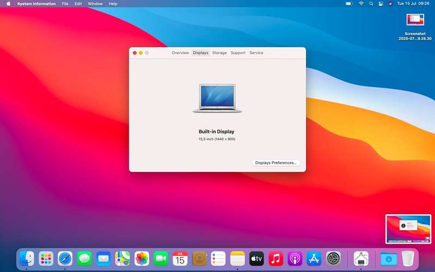Open the Downloads folder in Dock
Screen dimensions: 435x272
coord(388,259)
